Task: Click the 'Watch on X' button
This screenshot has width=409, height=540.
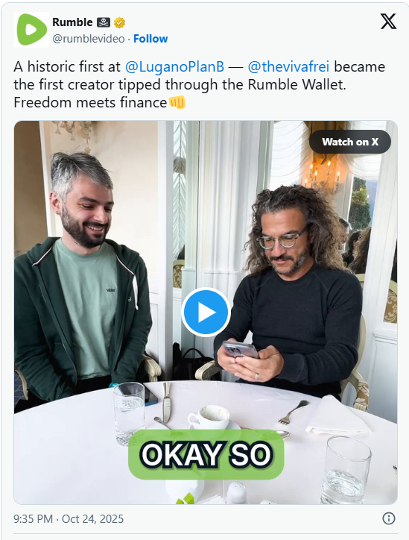Action: click(350, 142)
